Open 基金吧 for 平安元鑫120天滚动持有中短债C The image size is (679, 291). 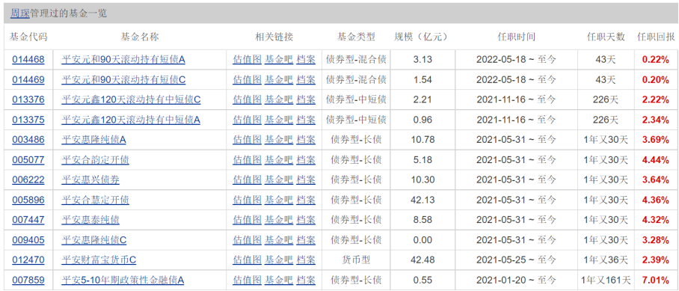[279, 100]
